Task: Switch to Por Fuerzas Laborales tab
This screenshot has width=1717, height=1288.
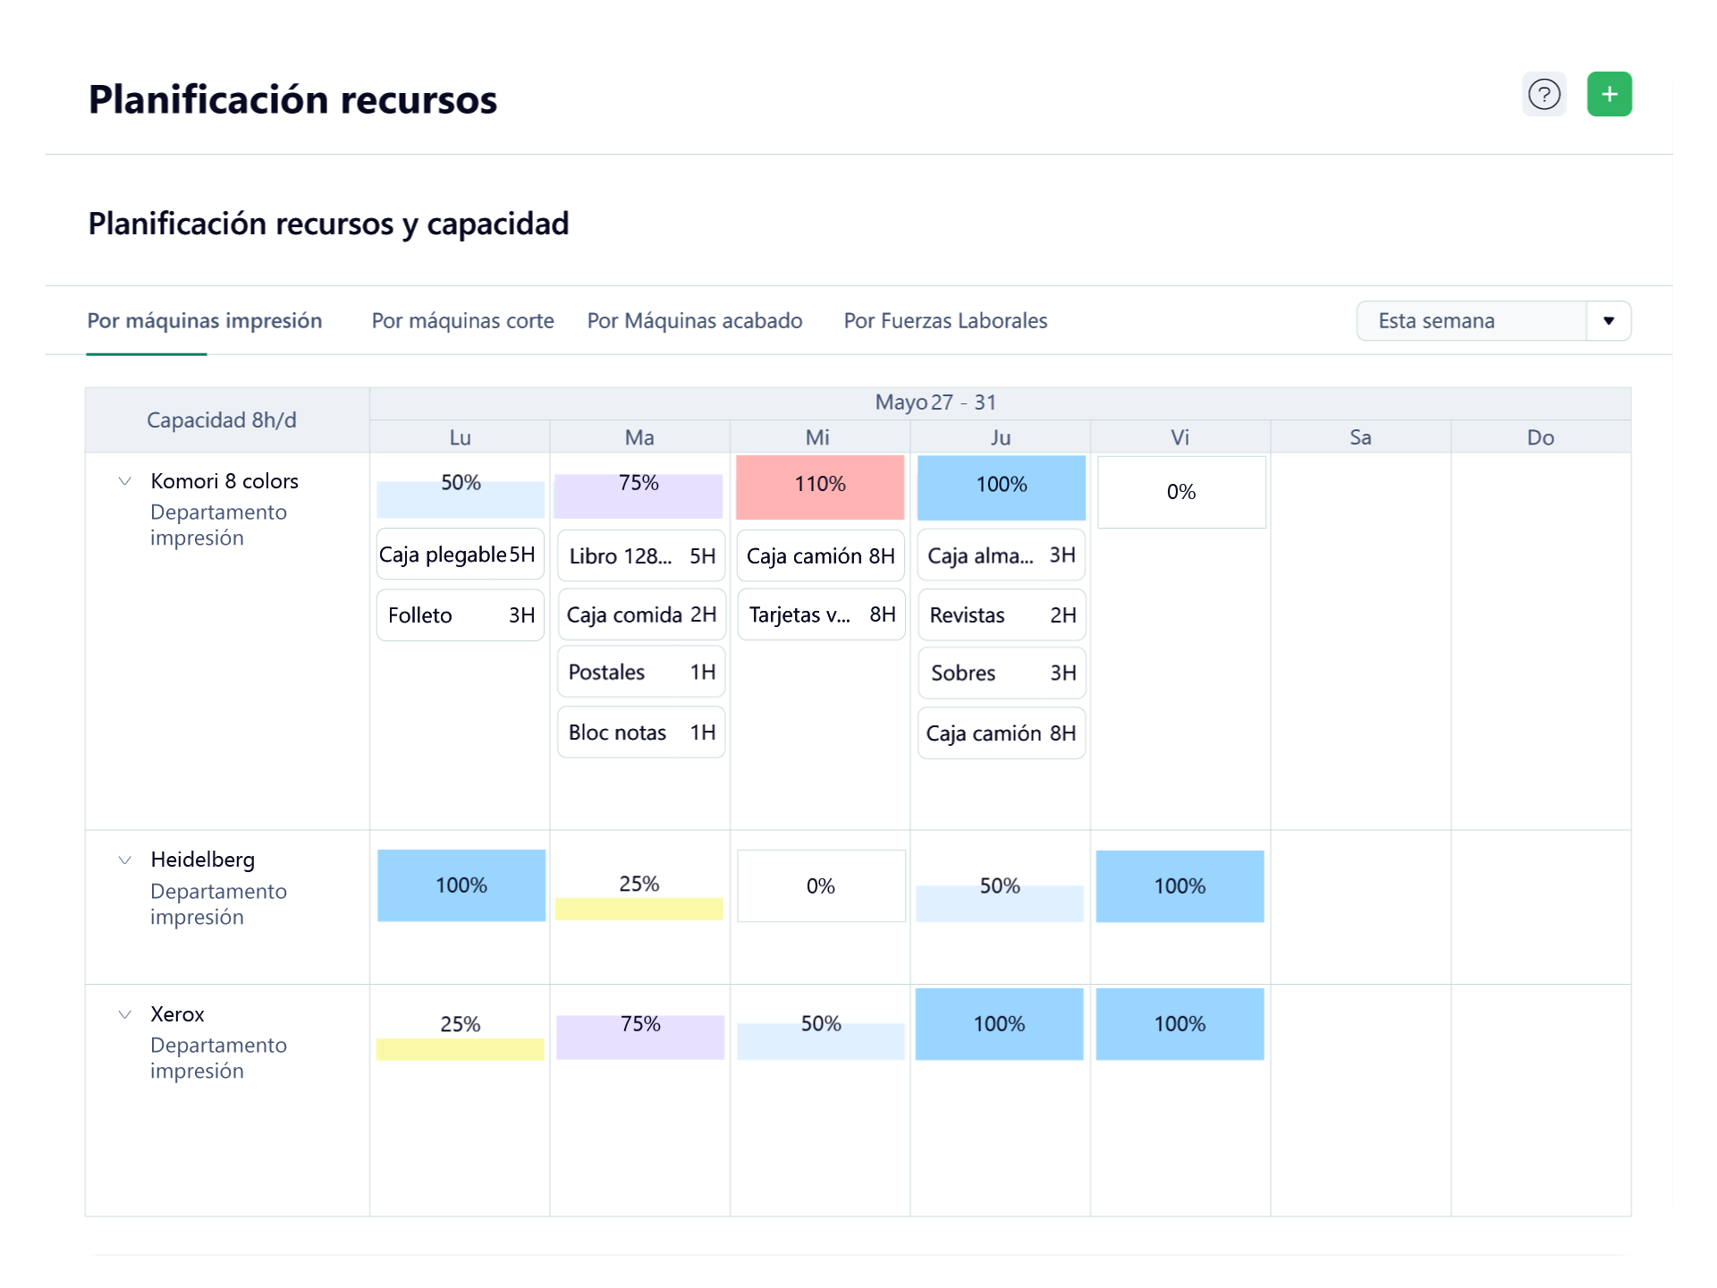Action: click(x=945, y=321)
